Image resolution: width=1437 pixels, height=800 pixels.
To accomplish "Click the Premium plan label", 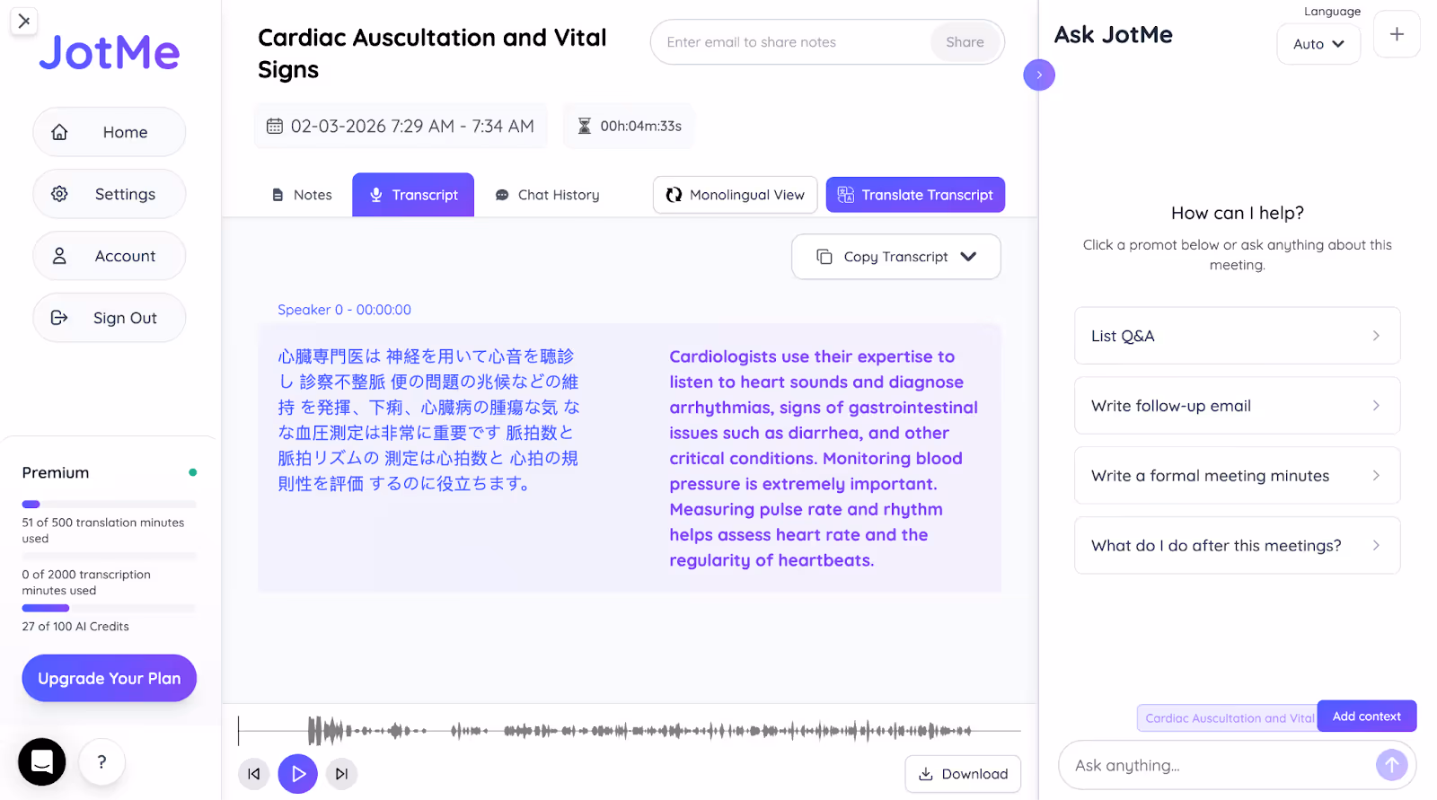I will 56,473.
